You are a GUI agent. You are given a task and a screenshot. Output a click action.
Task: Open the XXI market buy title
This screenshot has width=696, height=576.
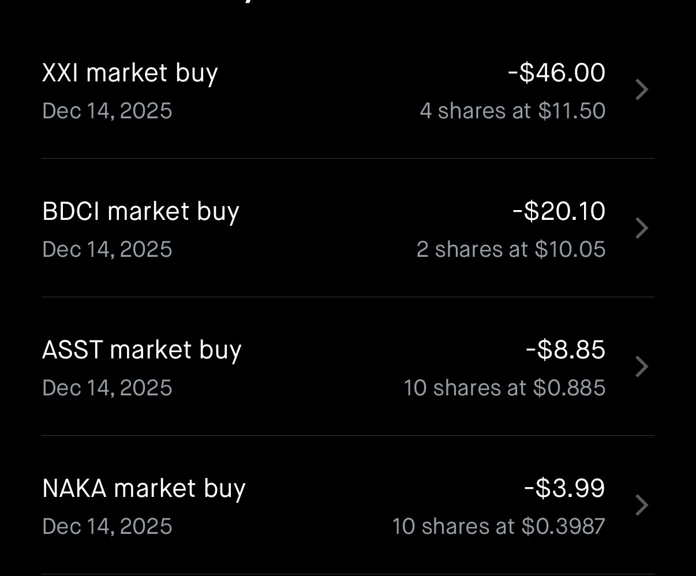tap(130, 73)
